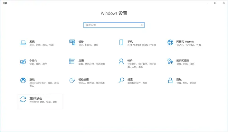Focus the 查找设置 search field
The height and width of the screenshot is (132, 228).
(x=114, y=25)
